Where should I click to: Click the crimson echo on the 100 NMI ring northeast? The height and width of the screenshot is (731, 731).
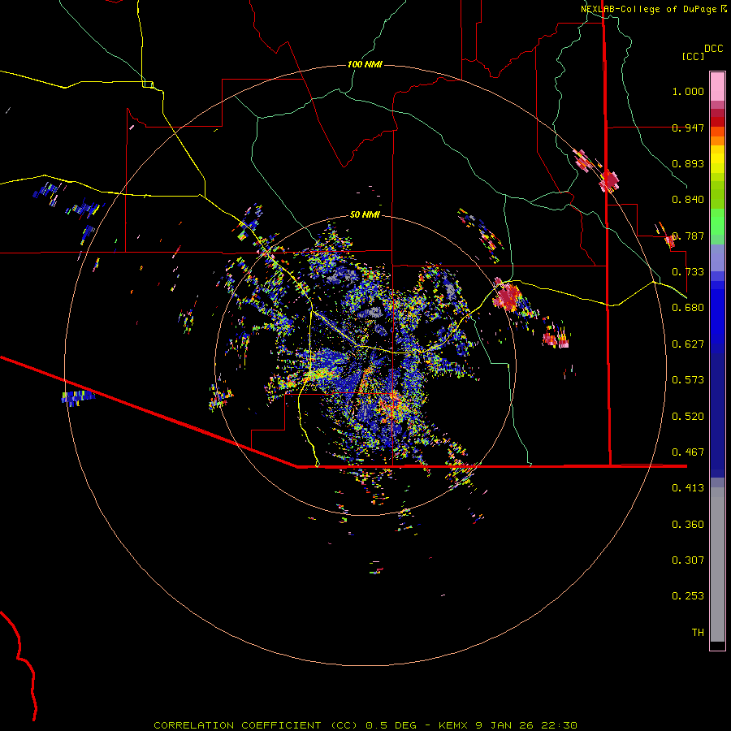coord(609,180)
